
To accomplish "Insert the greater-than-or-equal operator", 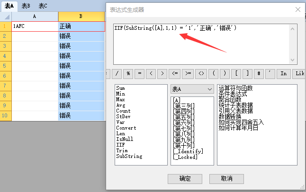I will pos(189,73).
